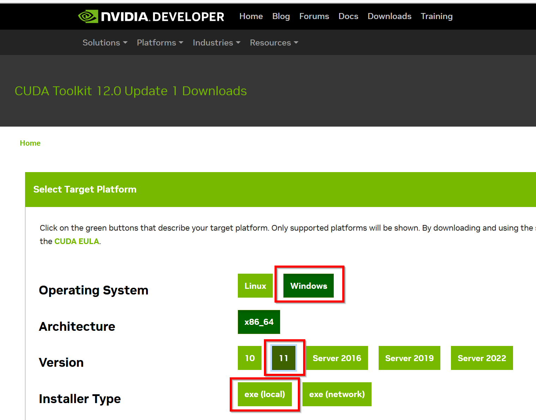The height and width of the screenshot is (420, 536).
Task: Choose Server 2016 version
Action: 337,358
